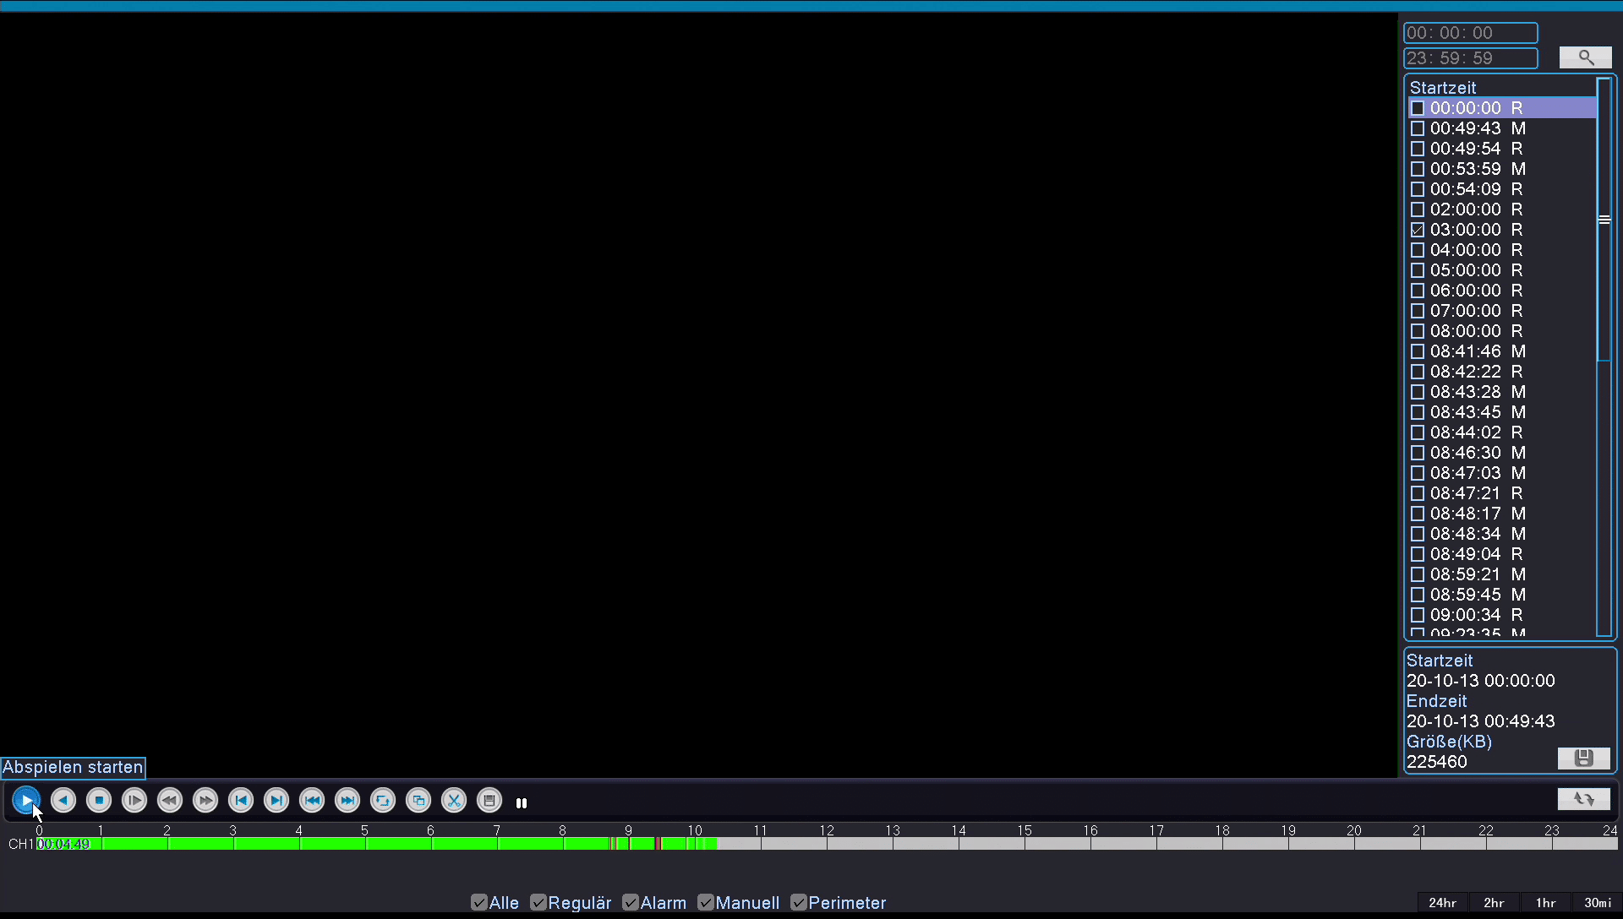This screenshot has width=1623, height=919.
Task: Jump to the previous recording file
Action: coord(312,800)
